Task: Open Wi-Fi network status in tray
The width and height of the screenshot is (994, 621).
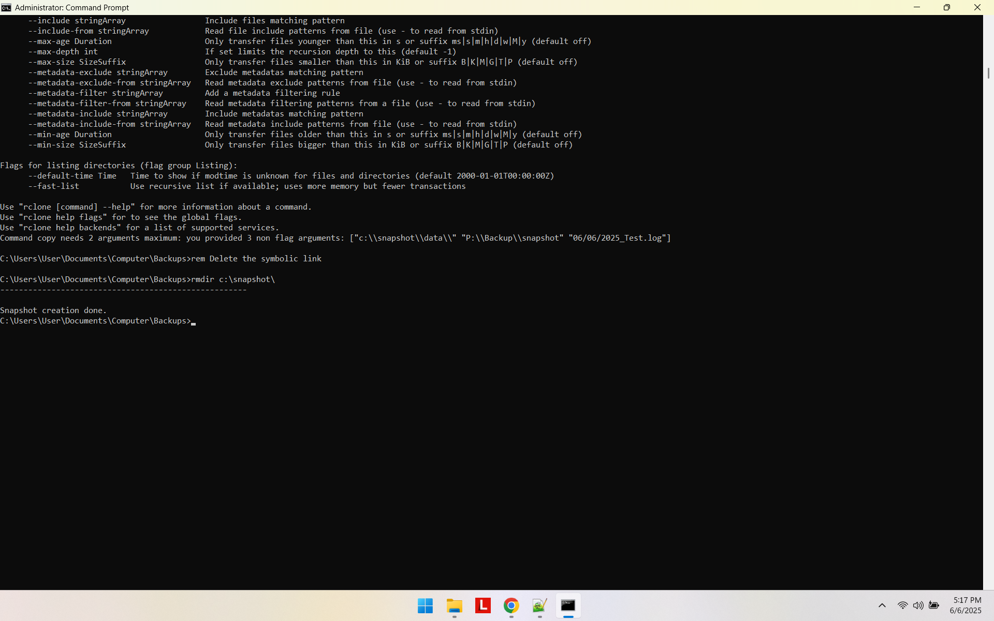Action: tap(902, 605)
